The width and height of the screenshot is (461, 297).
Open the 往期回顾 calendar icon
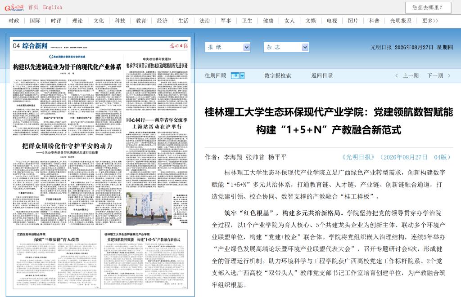pyautogui.click(x=235, y=76)
